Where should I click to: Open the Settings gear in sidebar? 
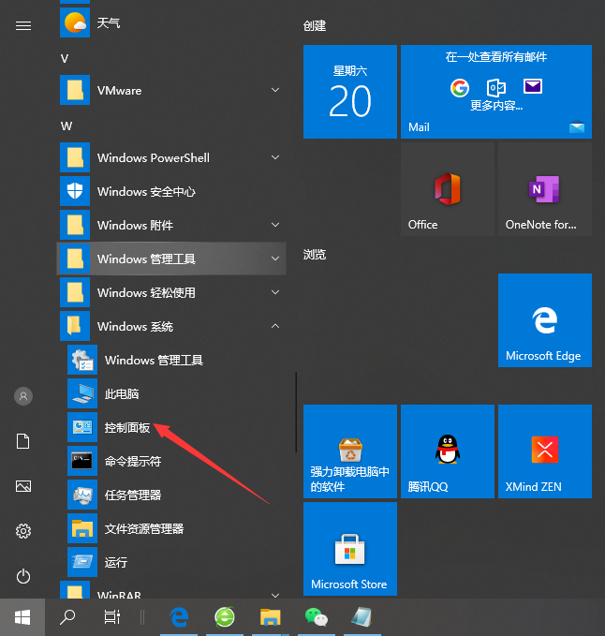pyautogui.click(x=23, y=531)
